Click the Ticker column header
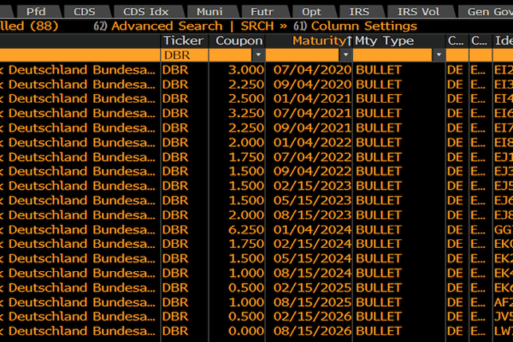This screenshot has height=342, width=513. (x=183, y=41)
